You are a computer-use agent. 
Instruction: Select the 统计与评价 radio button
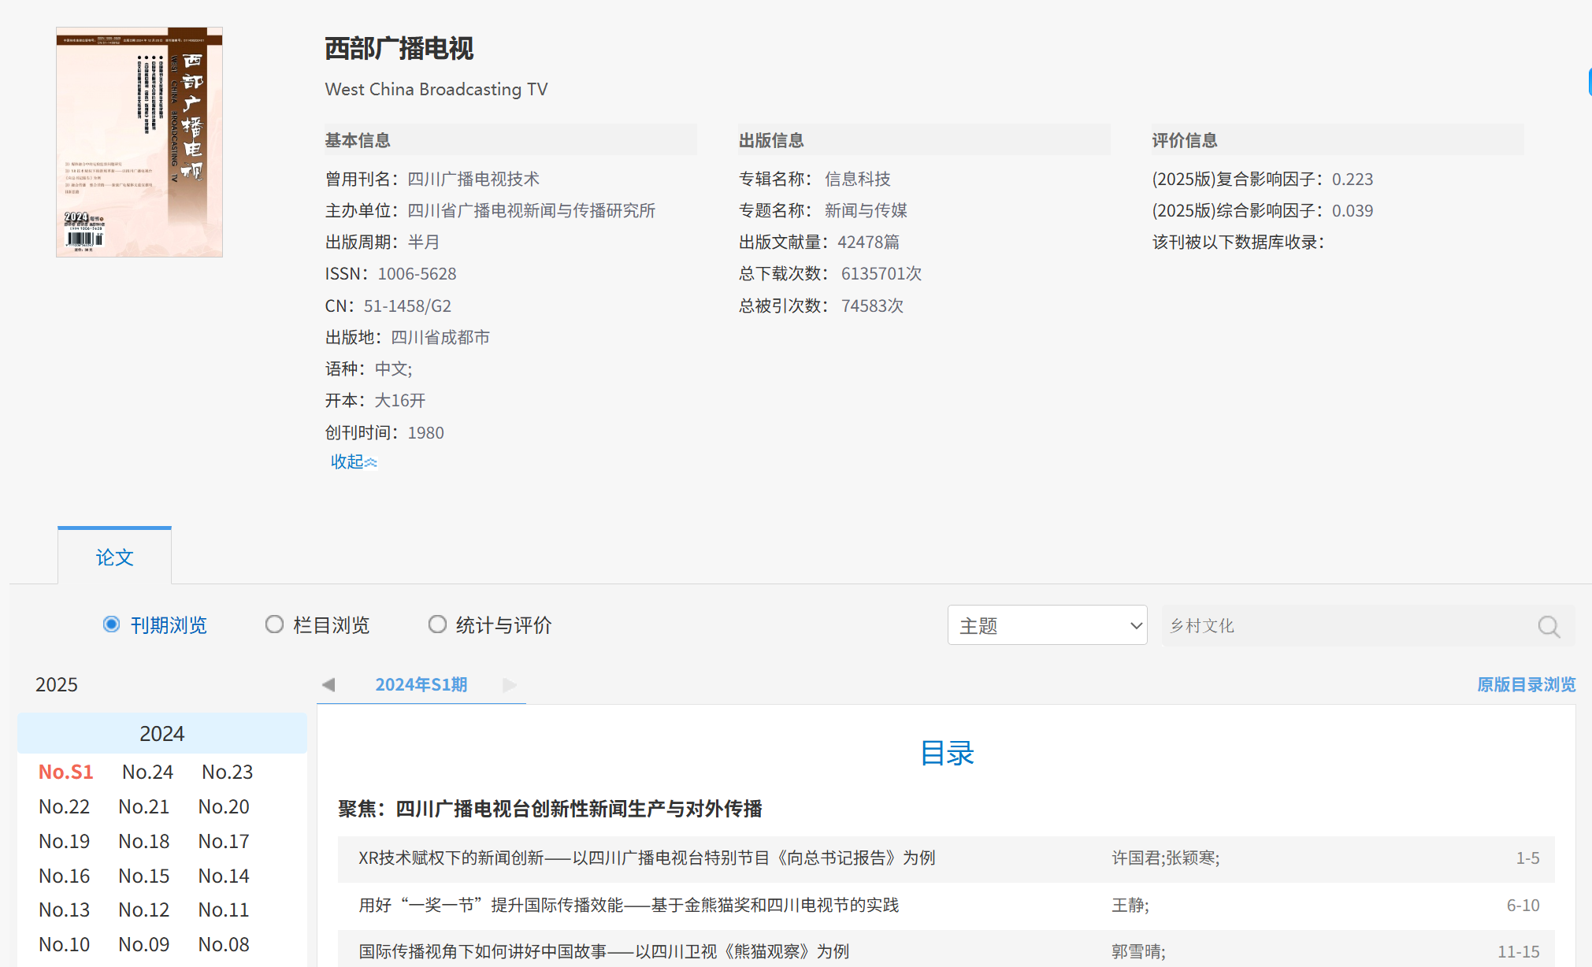437,624
